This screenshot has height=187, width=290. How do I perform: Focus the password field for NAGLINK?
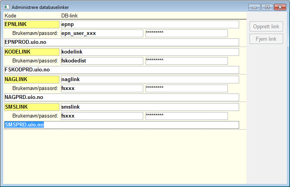coord(187,88)
